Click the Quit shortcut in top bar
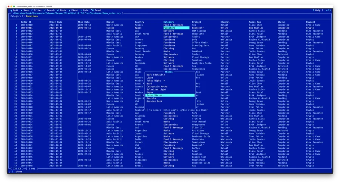340x183 pixels. (14, 10)
